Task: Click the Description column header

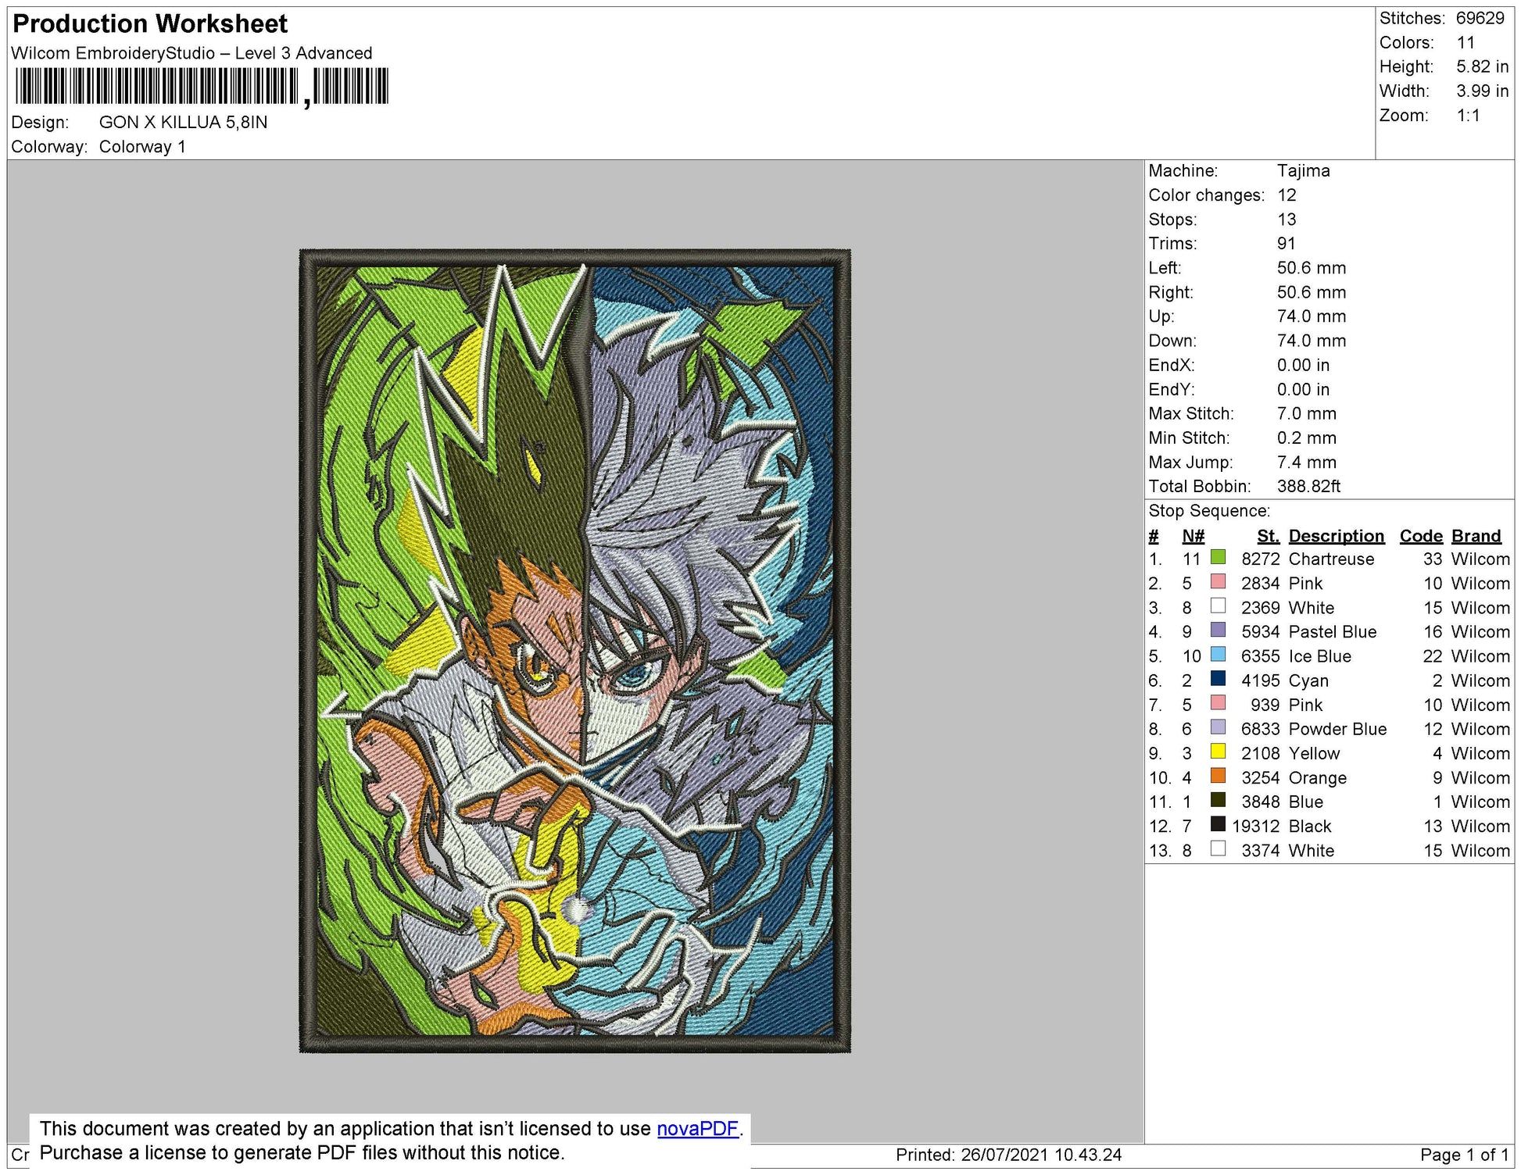Action: point(1336,536)
